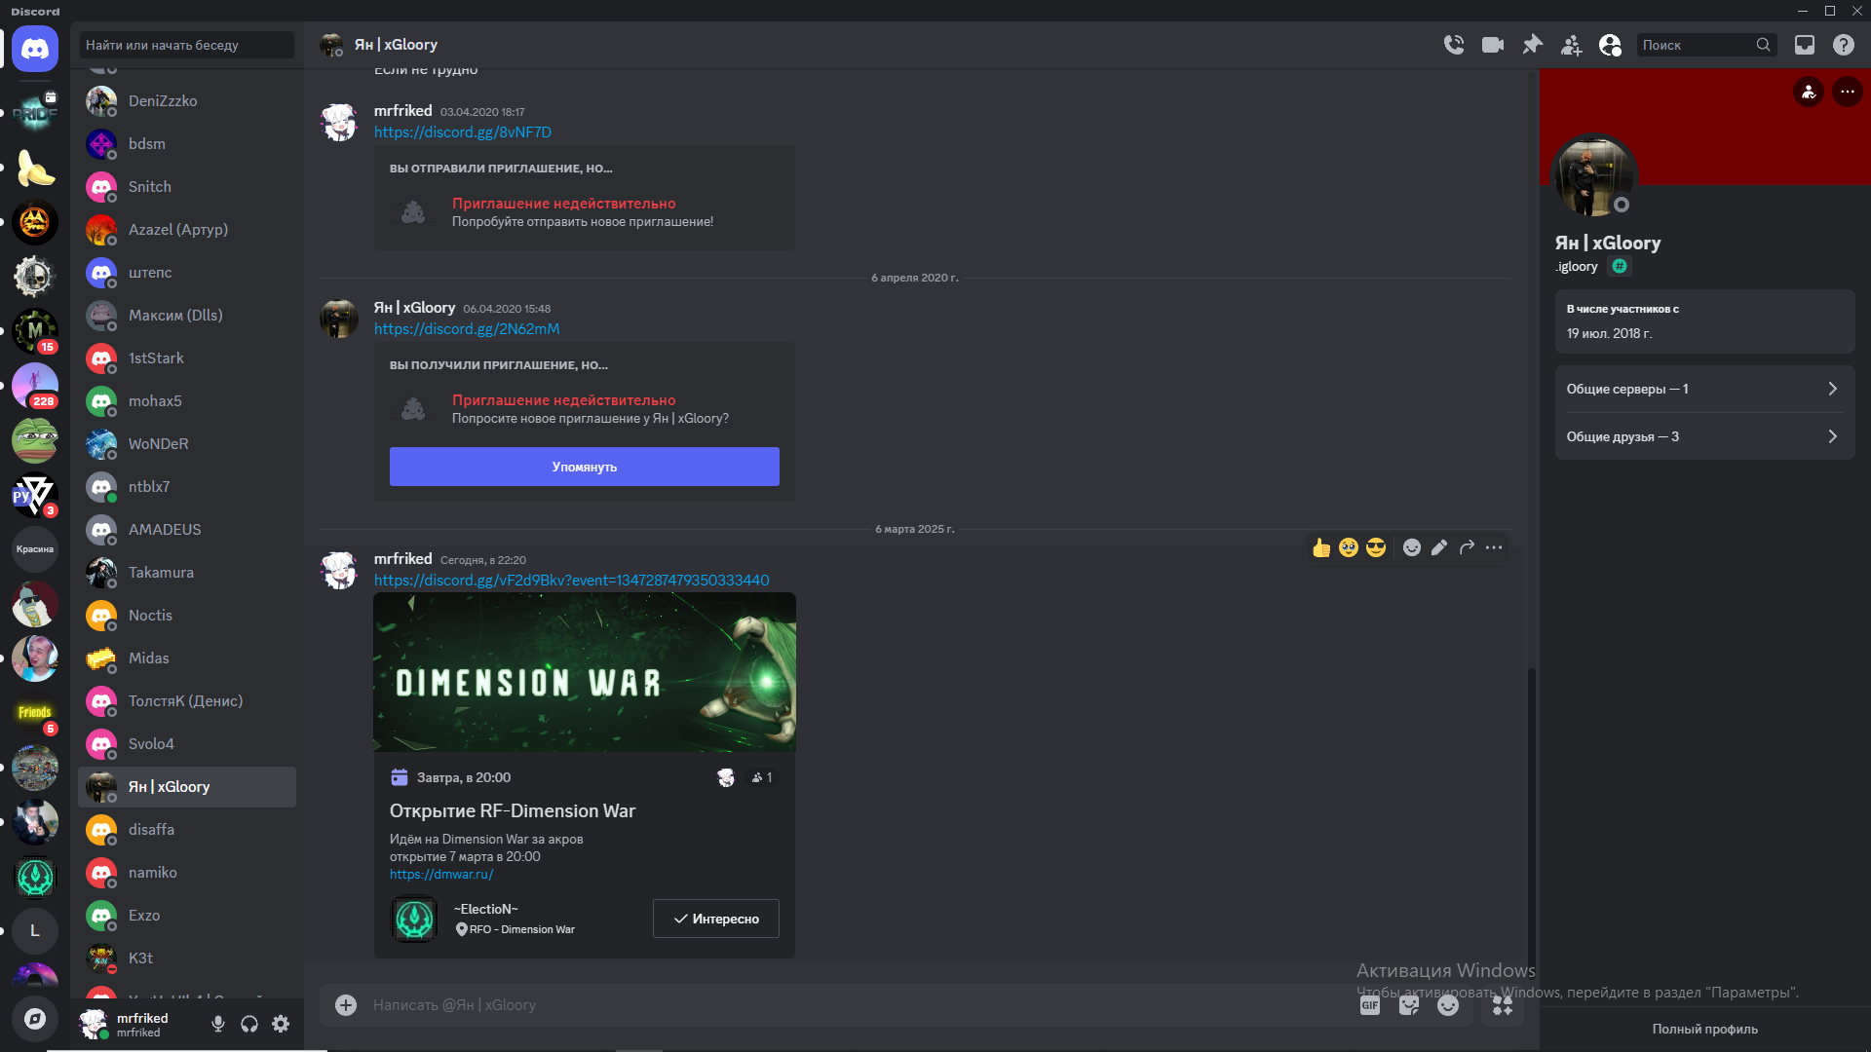Screen dimensions: 1871x1052
Task: Add friends to this DM
Action: [x=1571, y=45]
